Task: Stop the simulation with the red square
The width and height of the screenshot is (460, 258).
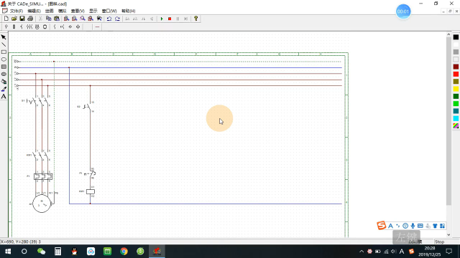Action: click(x=170, y=19)
